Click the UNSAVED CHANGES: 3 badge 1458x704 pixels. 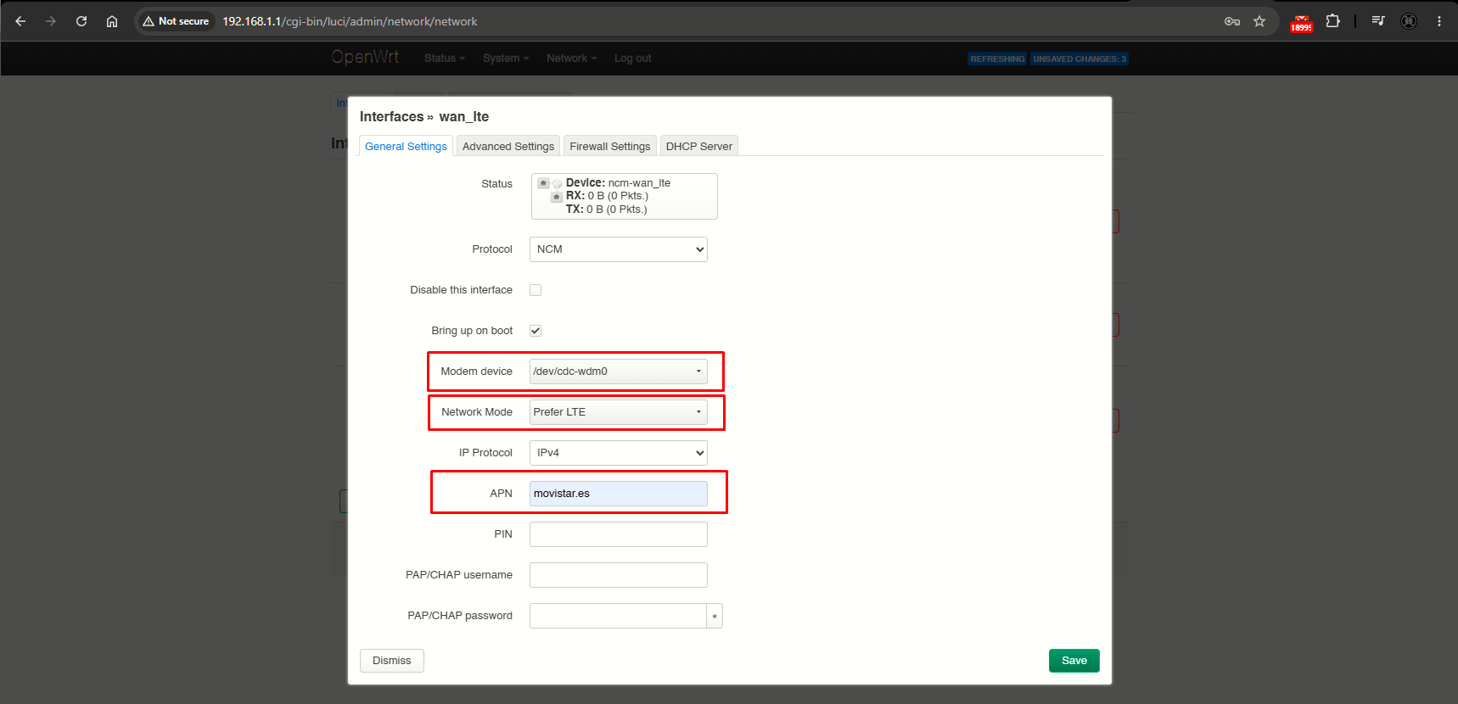(x=1079, y=59)
